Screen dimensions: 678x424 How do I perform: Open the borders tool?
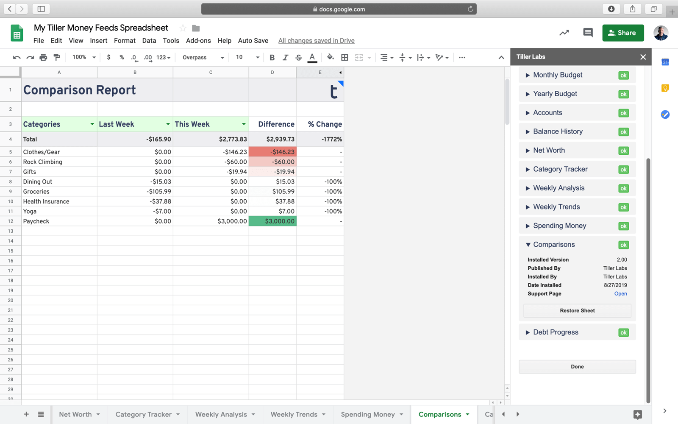pos(345,58)
